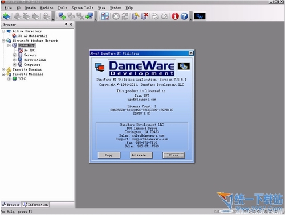Viewport: 285px width, 215px height.
Task: Collapse the Favorite Machines node
Action: 3,74
